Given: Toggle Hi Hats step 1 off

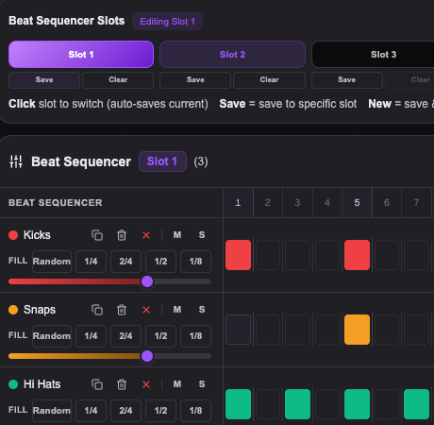Looking at the screenshot, I should point(238,404).
